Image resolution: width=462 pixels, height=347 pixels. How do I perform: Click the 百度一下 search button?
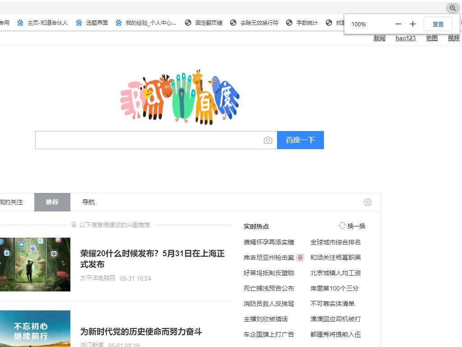300,140
